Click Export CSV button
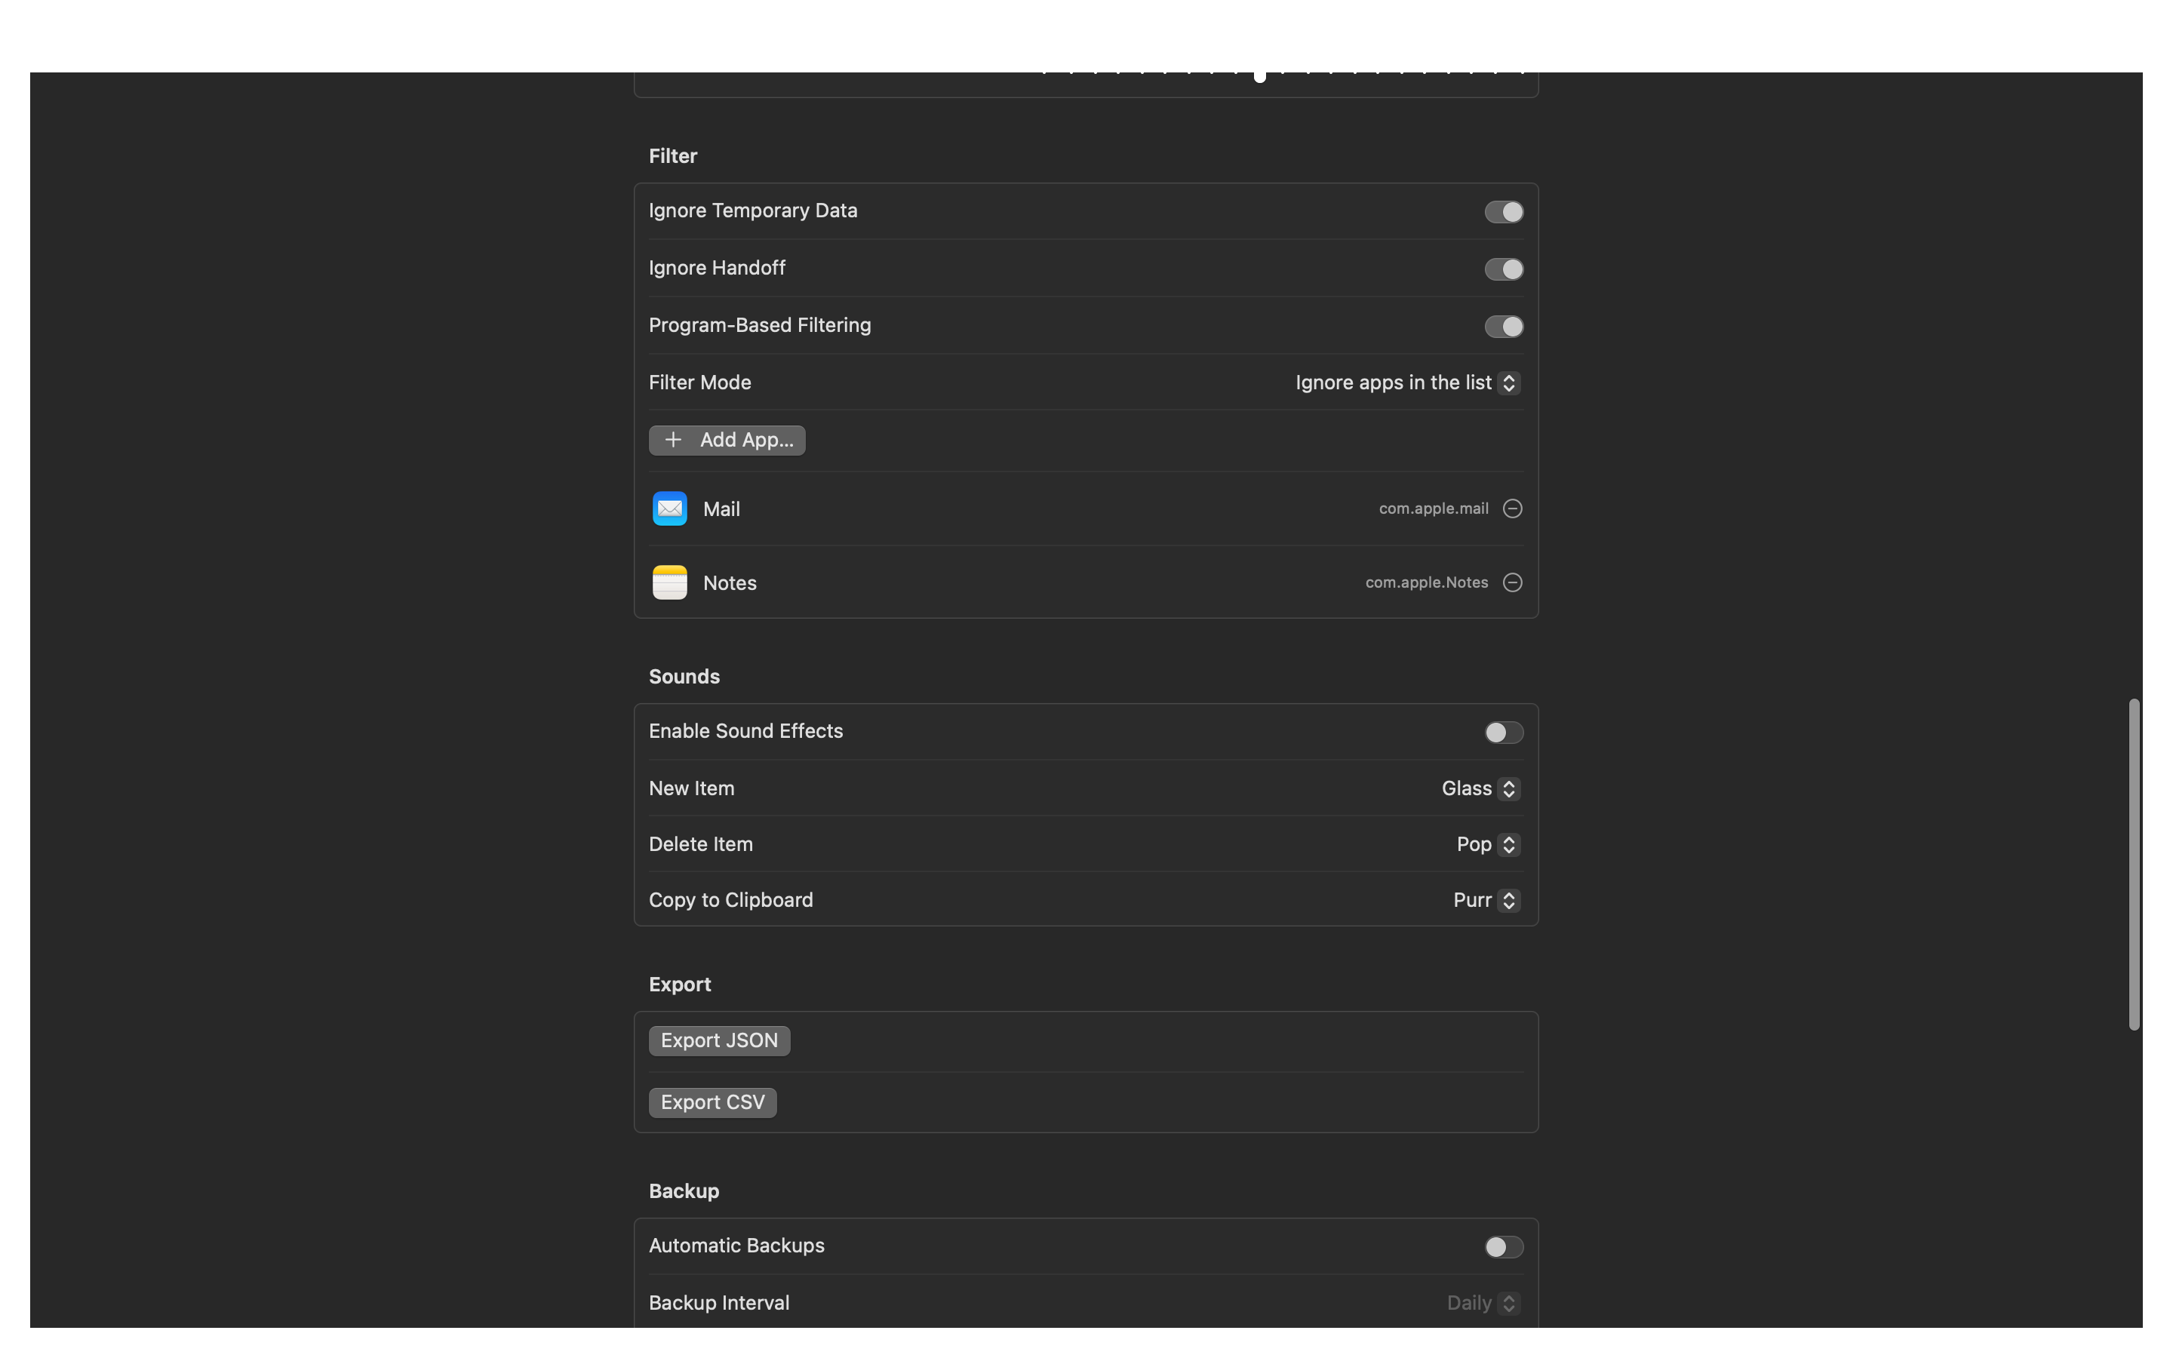Image resolution: width=2173 pixels, height=1358 pixels. pos(712,1102)
